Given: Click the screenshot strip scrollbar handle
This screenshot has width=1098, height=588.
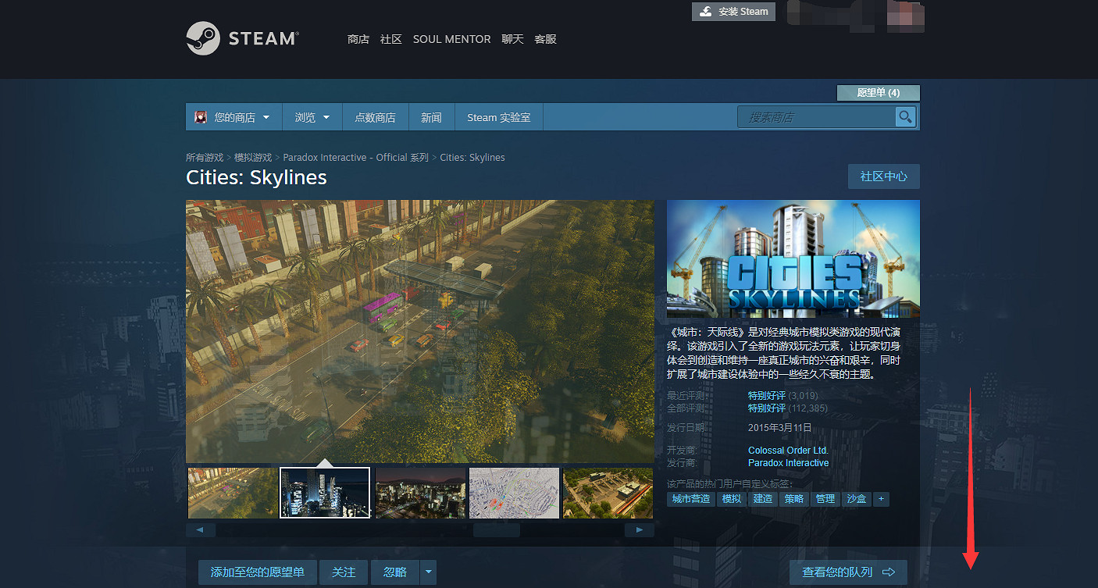Looking at the screenshot, I should tap(496, 530).
